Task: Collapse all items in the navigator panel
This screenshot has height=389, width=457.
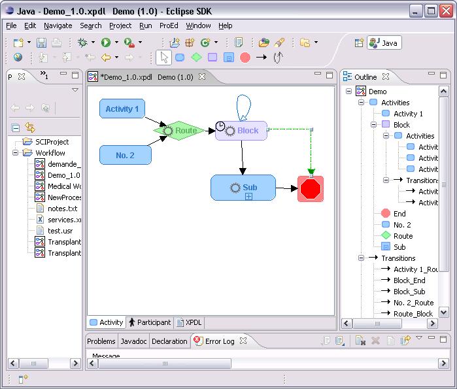Action: (x=16, y=127)
